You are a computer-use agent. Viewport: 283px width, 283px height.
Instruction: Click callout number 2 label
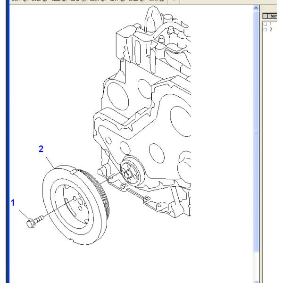coord(41,149)
